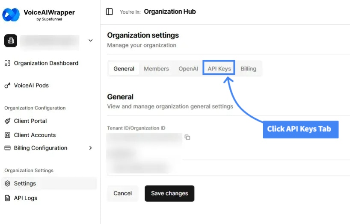The width and height of the screenshot is (350, 224).
Task: Click the blurred organization name selector
Action: pyautogui.click(x=50, y=42)
